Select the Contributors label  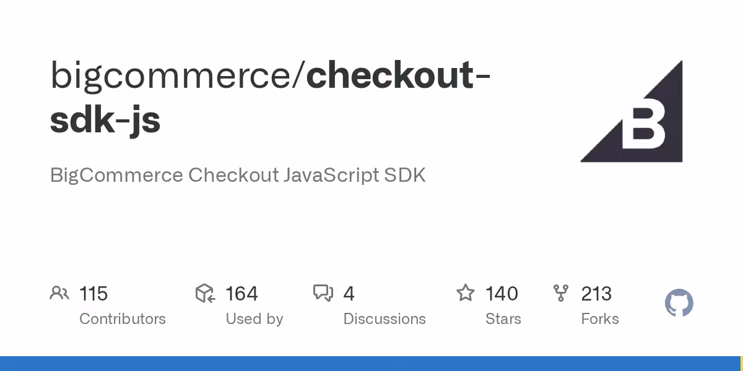click(123, 319)
